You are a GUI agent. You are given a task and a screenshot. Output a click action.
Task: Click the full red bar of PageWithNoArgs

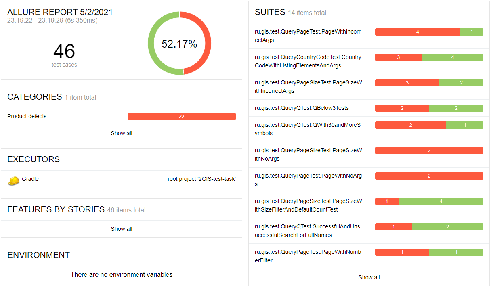coord(429,176)
